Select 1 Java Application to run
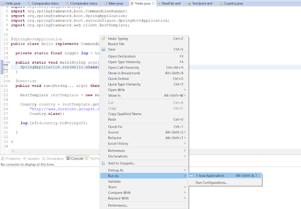This screenshot has height=209, width=301. pyautogui.click(x=224, y=176)
